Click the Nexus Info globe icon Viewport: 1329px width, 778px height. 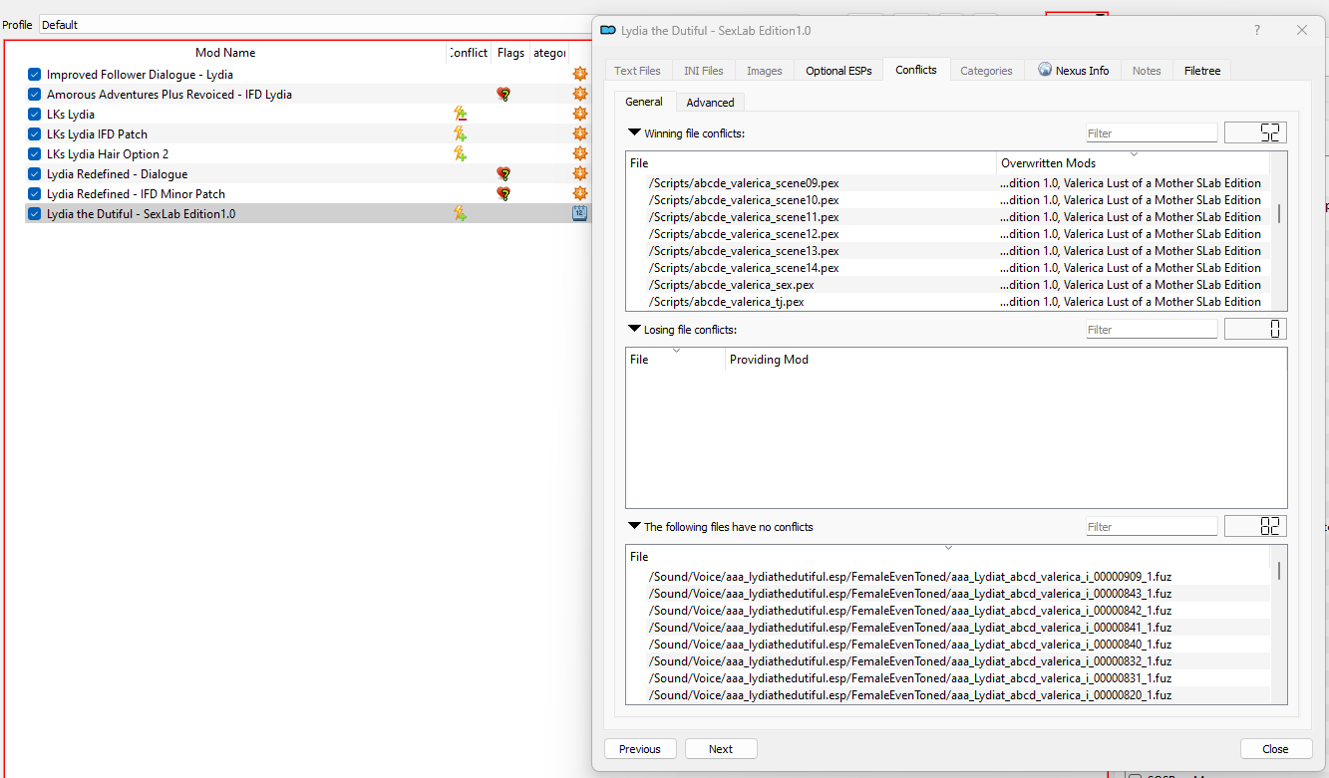pyautogui.click(x=1045, y=70)
